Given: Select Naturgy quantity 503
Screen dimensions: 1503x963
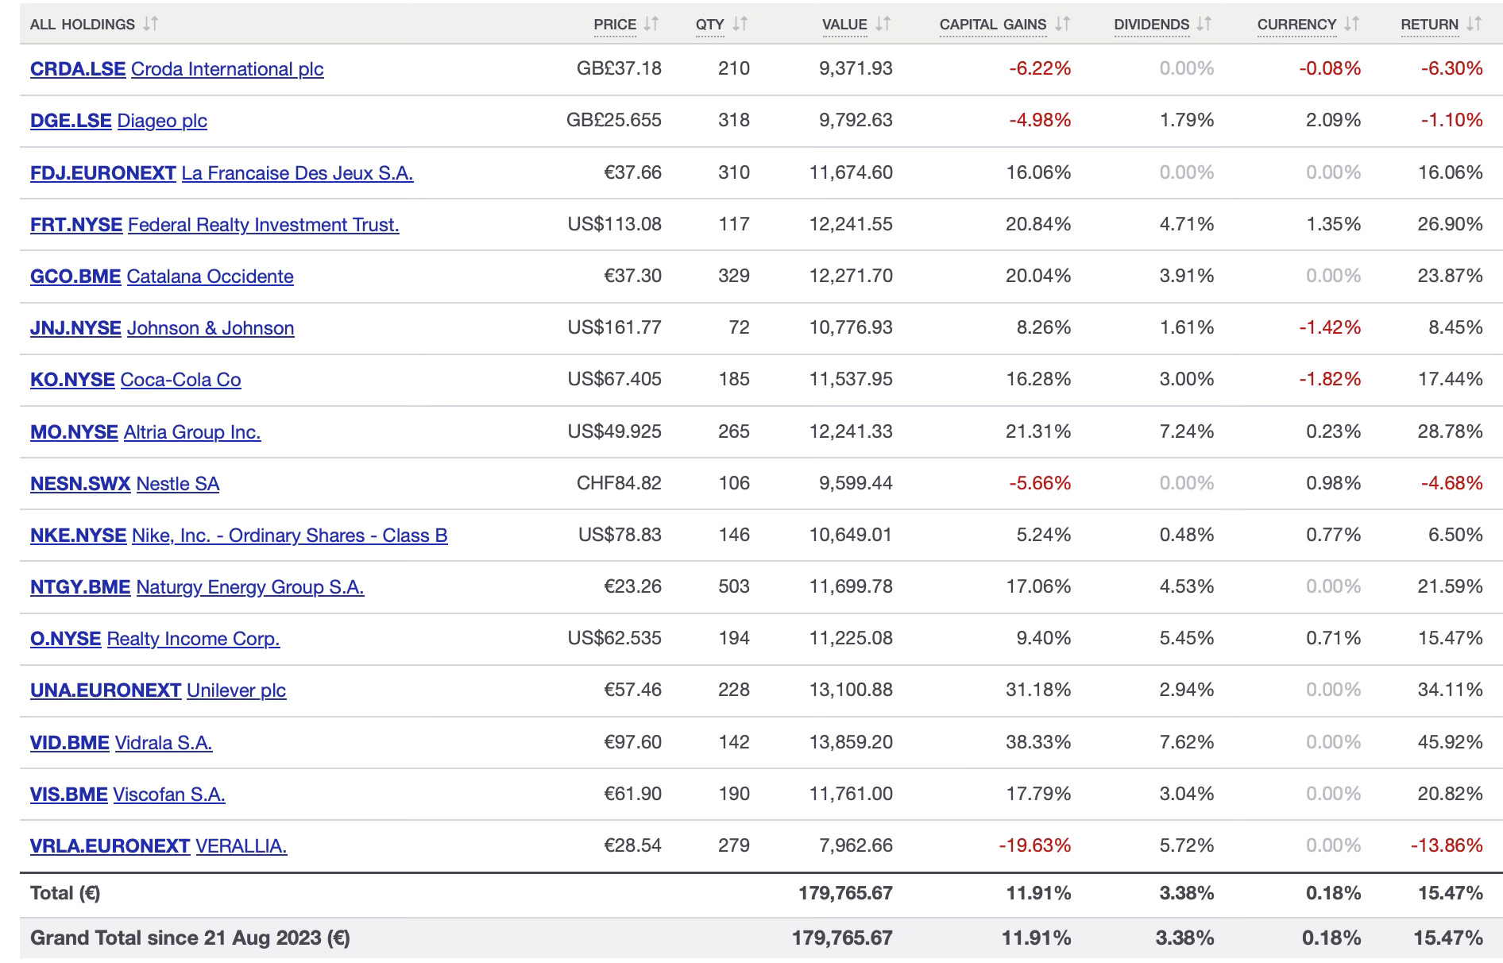Looking at the screenshot, I should coord(734,586).
